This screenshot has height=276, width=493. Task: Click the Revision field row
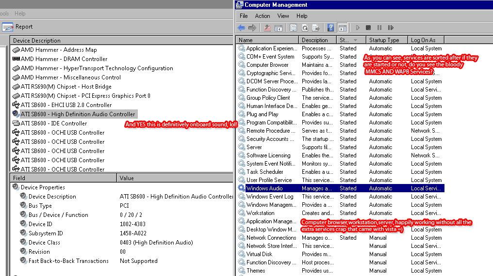coord(39,251)
